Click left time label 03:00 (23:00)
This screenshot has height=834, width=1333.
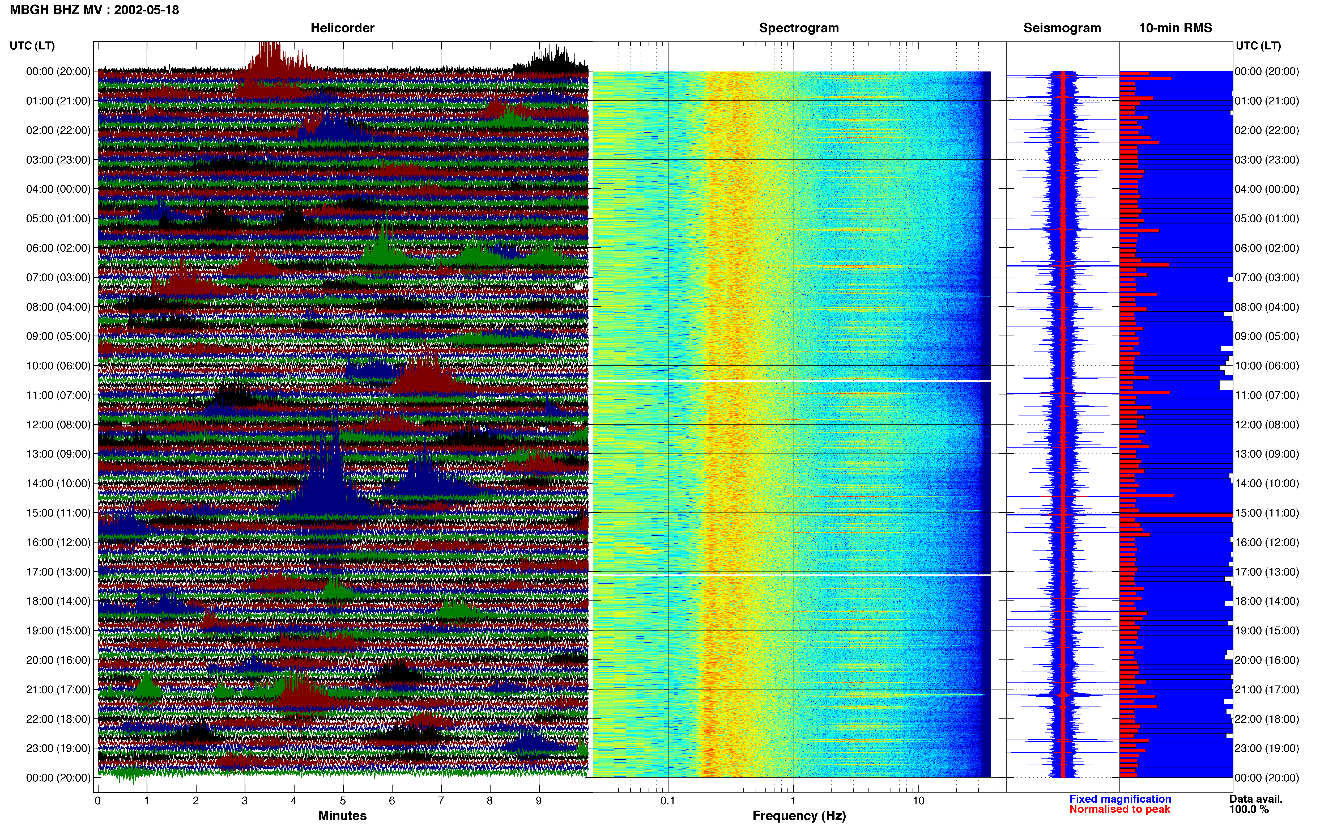[58, 160]
